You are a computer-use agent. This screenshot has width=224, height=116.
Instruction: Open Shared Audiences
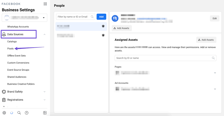click(17, 77)
